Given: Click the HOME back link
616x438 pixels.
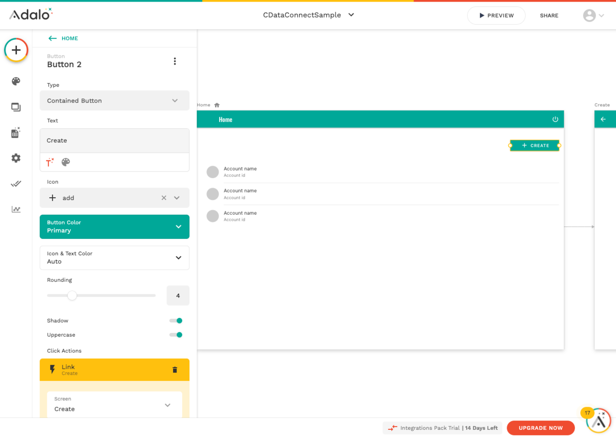Looking at the screenshot, I should [x=70, y=39].
